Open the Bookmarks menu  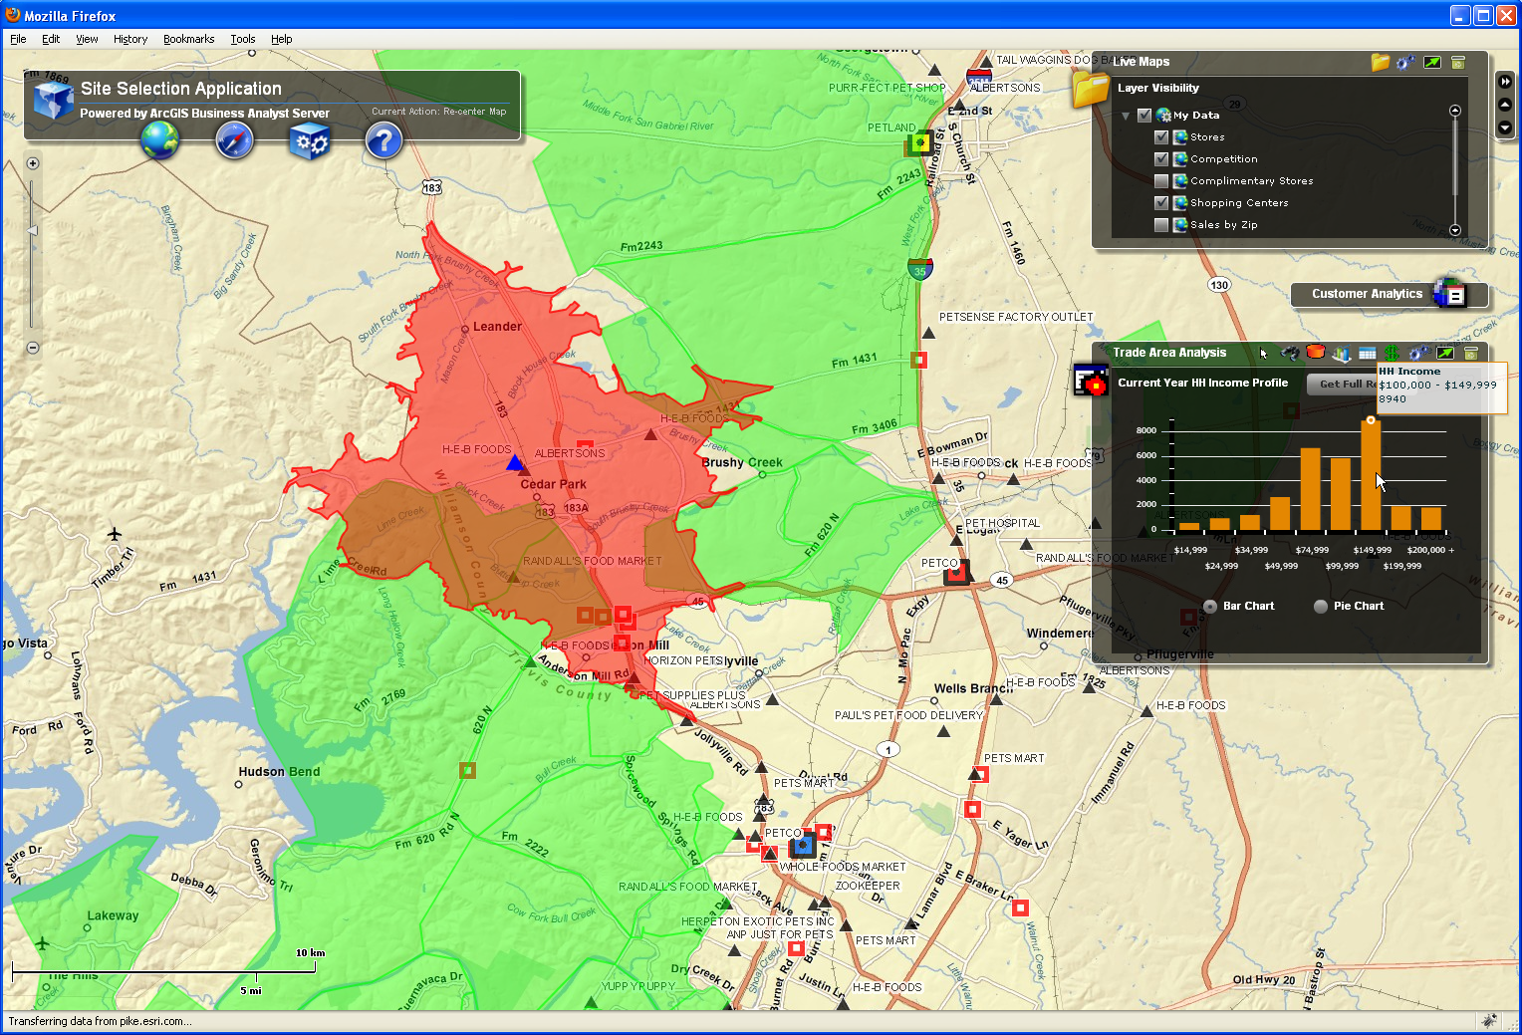pyautogui.click(x=189, y=39)
